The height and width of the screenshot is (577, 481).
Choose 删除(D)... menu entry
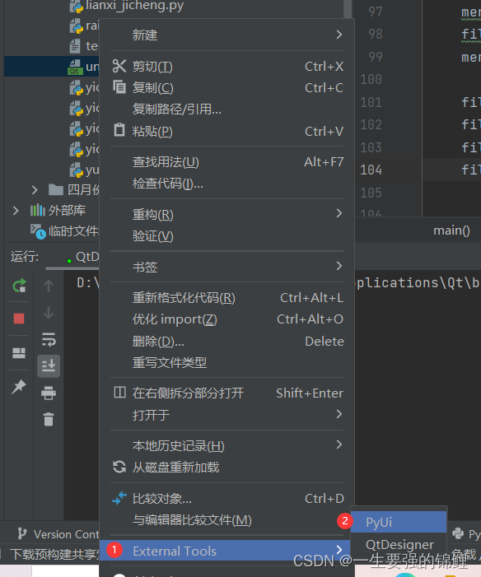tap(226, 341)
